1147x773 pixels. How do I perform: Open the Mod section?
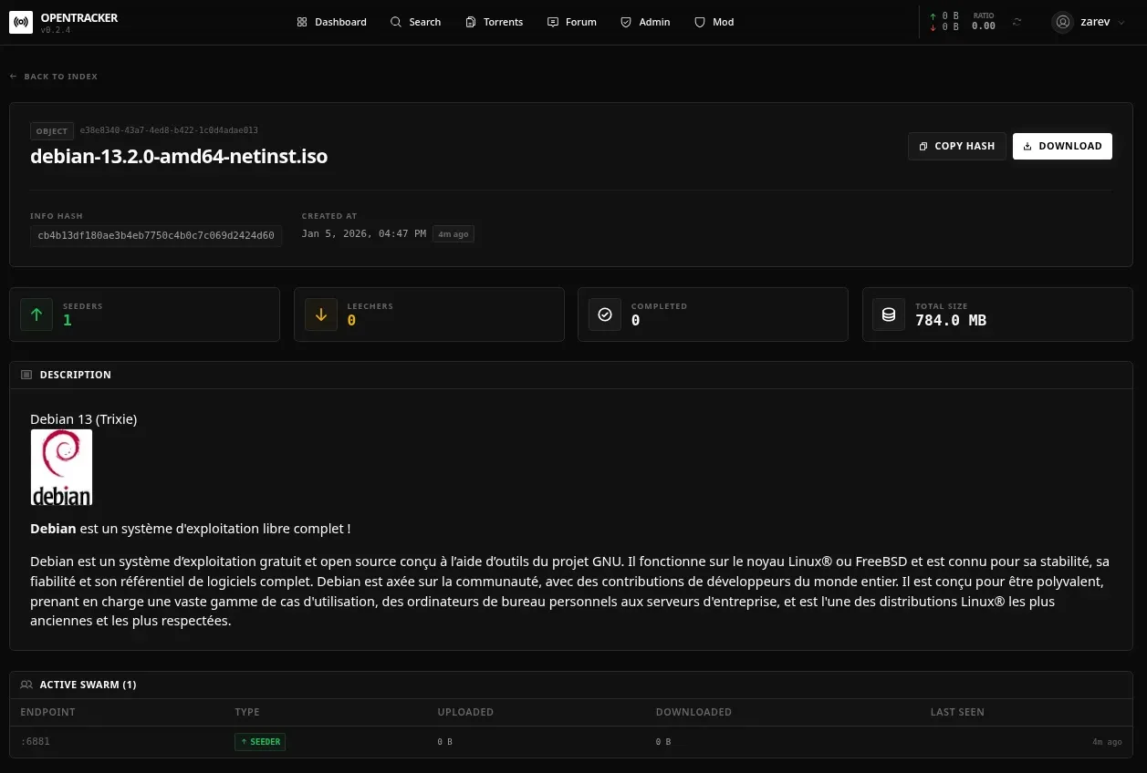[x=714, y=22]
